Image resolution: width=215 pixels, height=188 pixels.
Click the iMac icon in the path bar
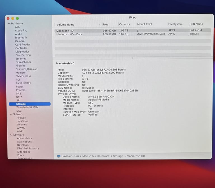(x=59, y=156)
